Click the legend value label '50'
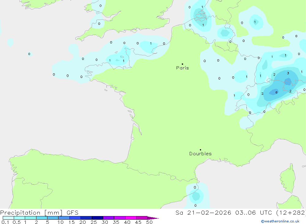The width and height of the screenshot is (306, 224). [x=149, y=222]
